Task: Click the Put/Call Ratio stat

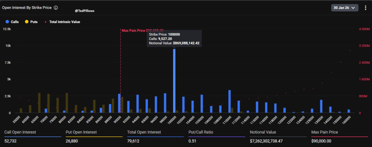Action: point(201,132)
